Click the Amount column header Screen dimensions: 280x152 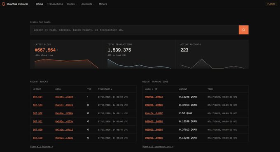pos(183,89)
